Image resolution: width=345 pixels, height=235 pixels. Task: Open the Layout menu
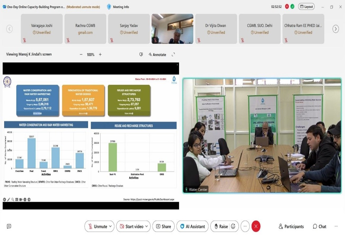click(306, 6)
